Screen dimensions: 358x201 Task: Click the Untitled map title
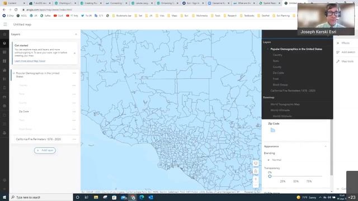click(x=22, y=25)
